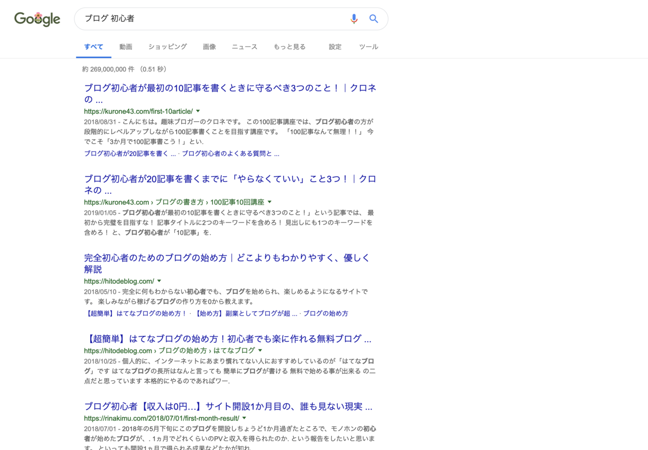Image resolution: width=648 pixels, height=450 pixels.
Task: Open result title 【超簡単】はてなブログの始め方！初心者でも楽に作れる
Action: (x=228, y=339)
